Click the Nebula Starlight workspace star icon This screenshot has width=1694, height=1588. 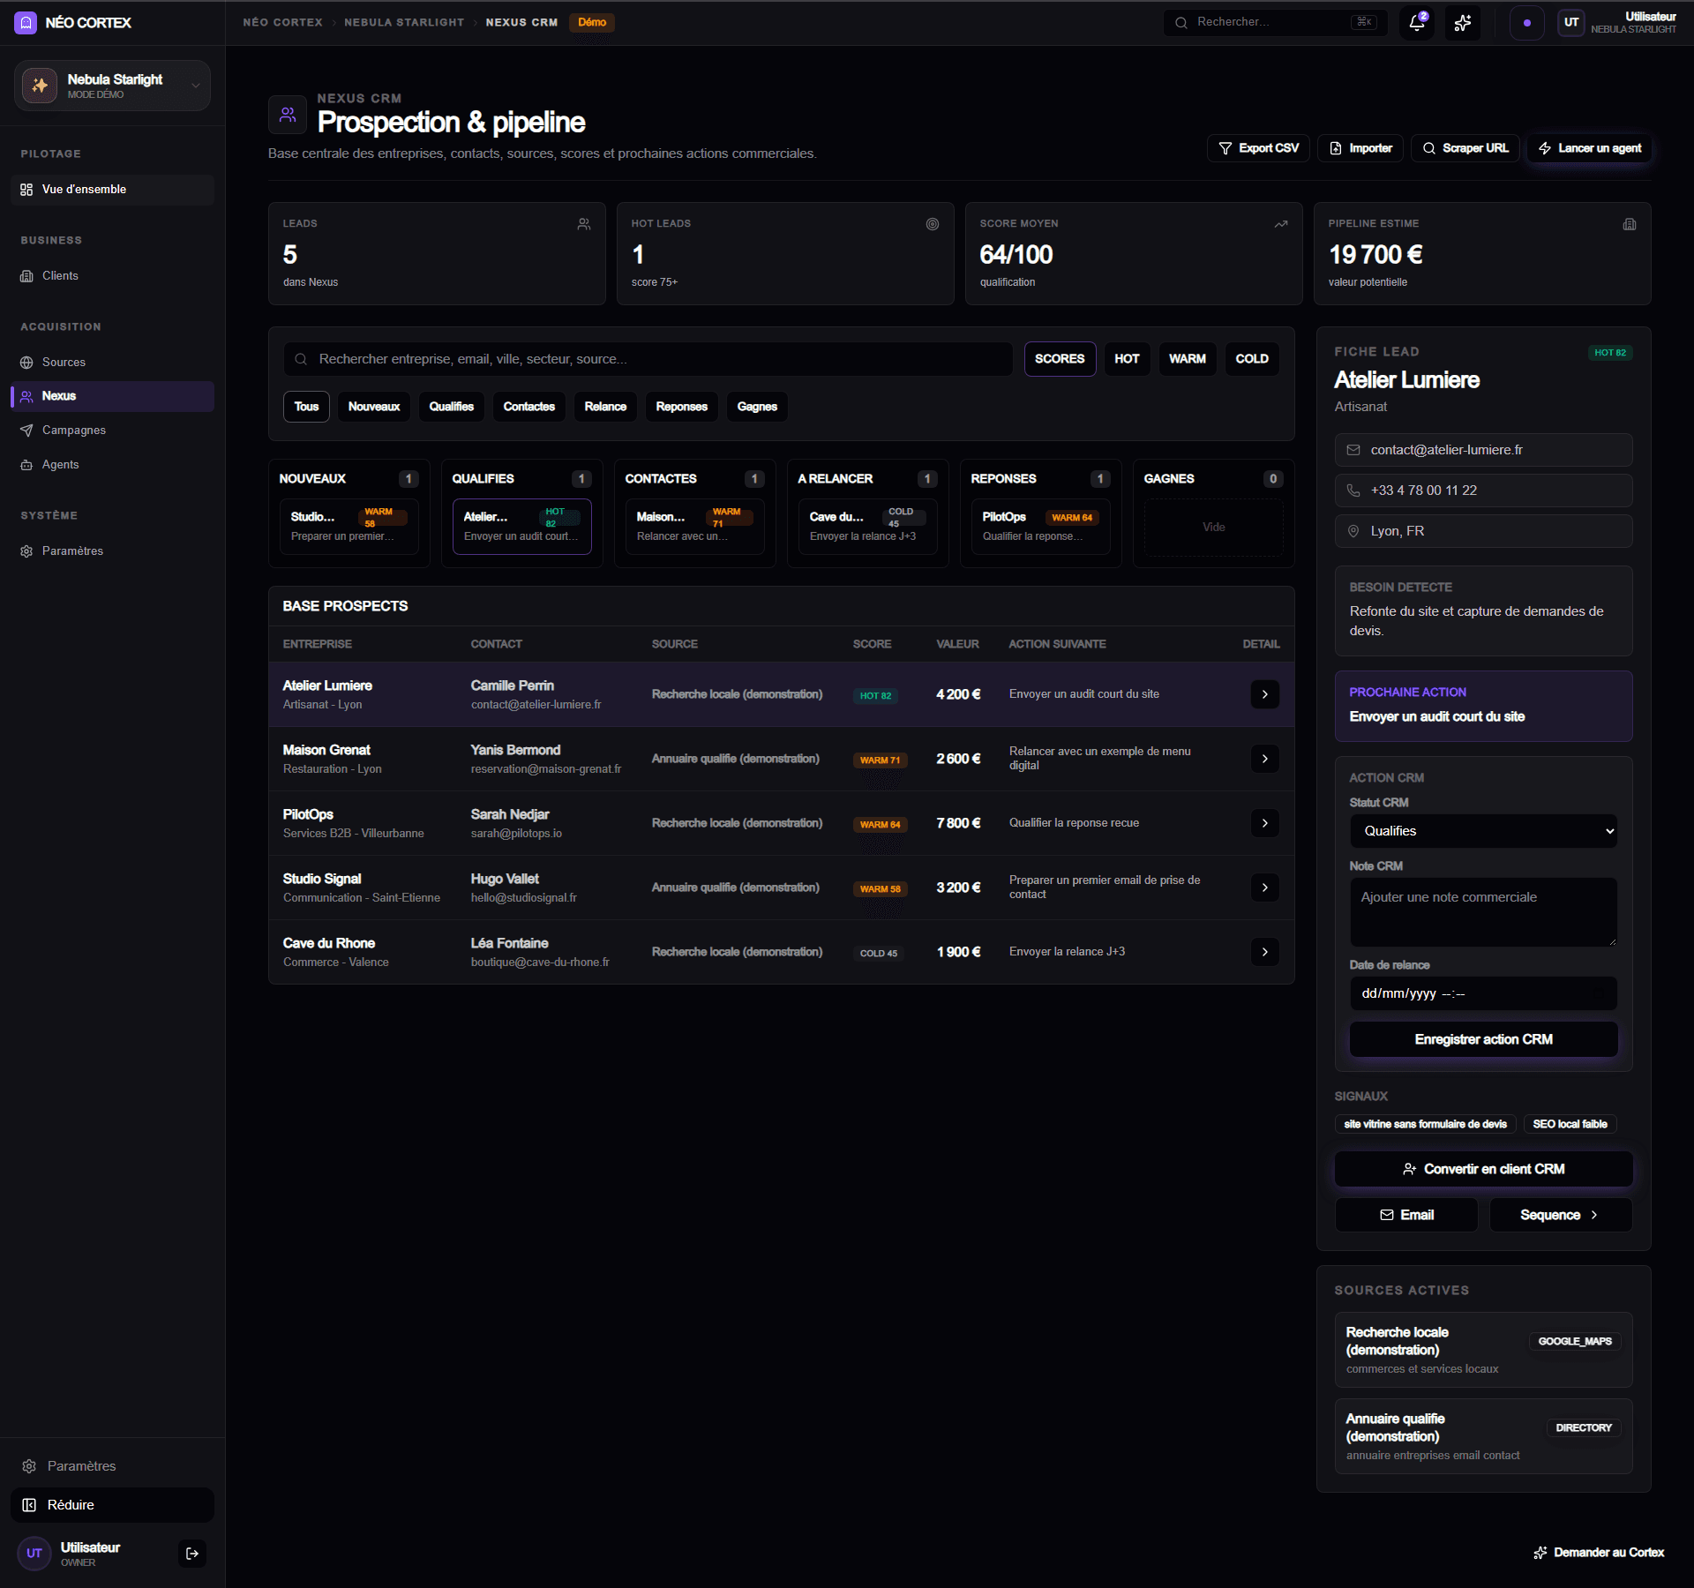click(x=40, y=86)
